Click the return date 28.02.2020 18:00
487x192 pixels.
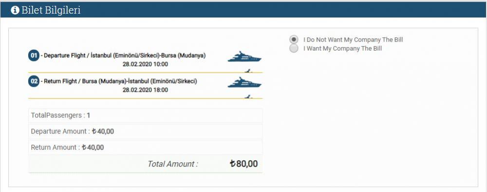(x=145, y=90)
